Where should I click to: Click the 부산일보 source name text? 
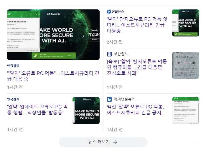coord(121,54)
